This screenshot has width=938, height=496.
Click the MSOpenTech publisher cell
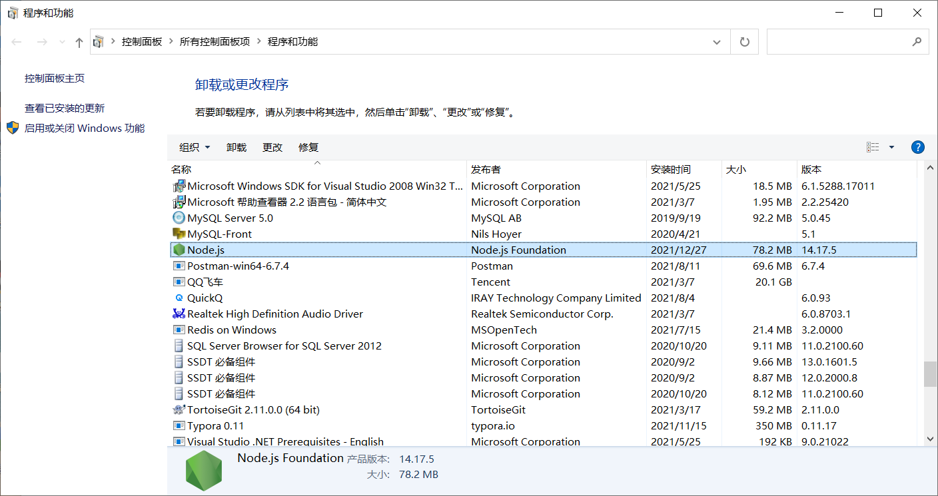click(x=504, y=330)
